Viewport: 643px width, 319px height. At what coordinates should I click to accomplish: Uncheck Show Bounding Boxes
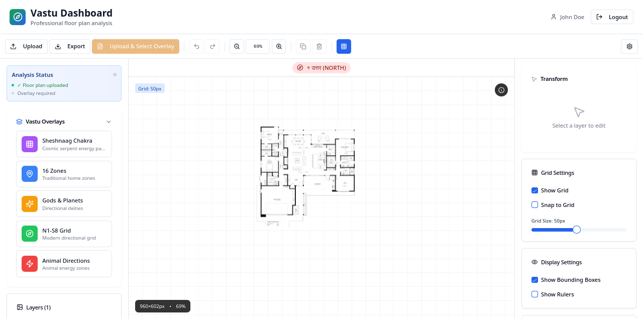(534, 280)
